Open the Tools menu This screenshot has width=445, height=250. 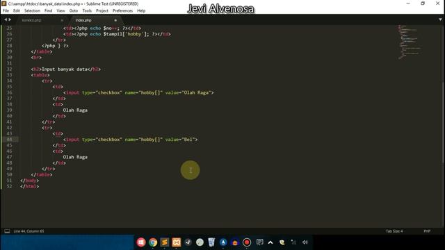87,11
